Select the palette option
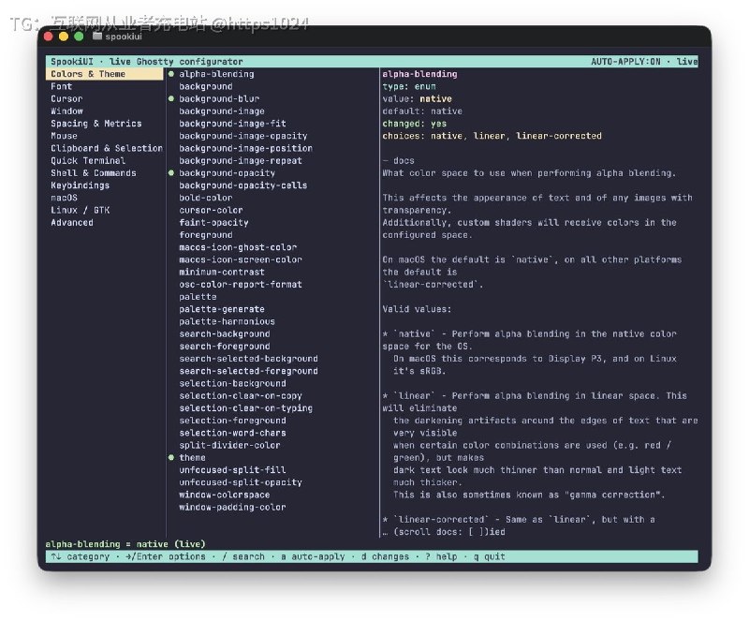Image resolution: width=749 pixels, height=621 pixels. pyautogui.click(x=198, y=297)
